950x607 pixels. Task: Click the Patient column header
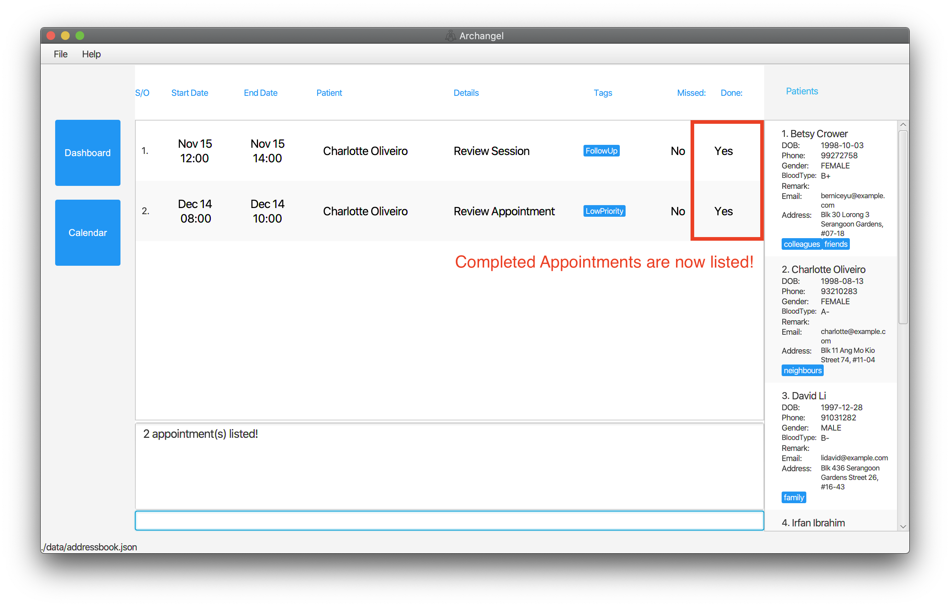(329, 93)
